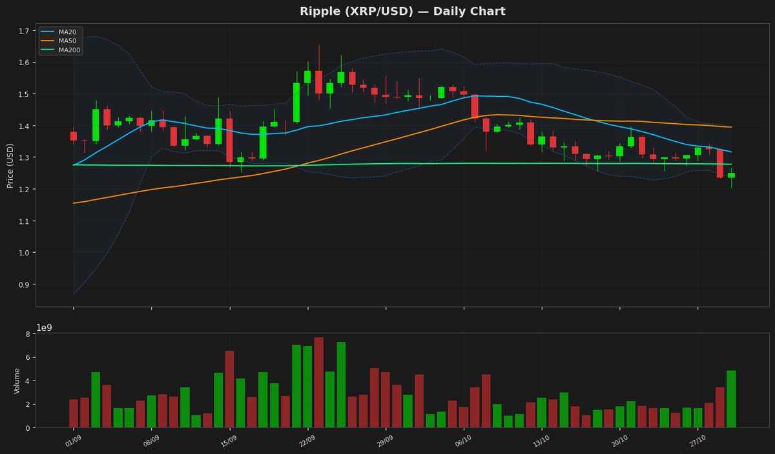
Task: Click the 1.6 price tick label
Action: [x=25, y=63]
